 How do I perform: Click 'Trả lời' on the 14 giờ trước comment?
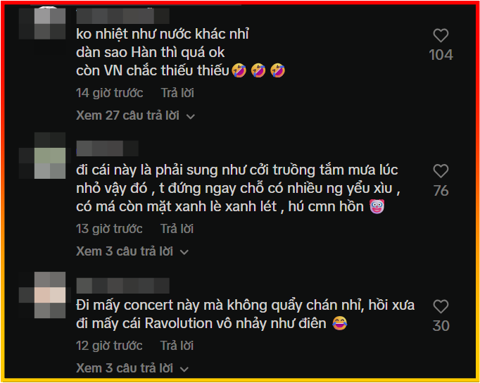point(177,93)
